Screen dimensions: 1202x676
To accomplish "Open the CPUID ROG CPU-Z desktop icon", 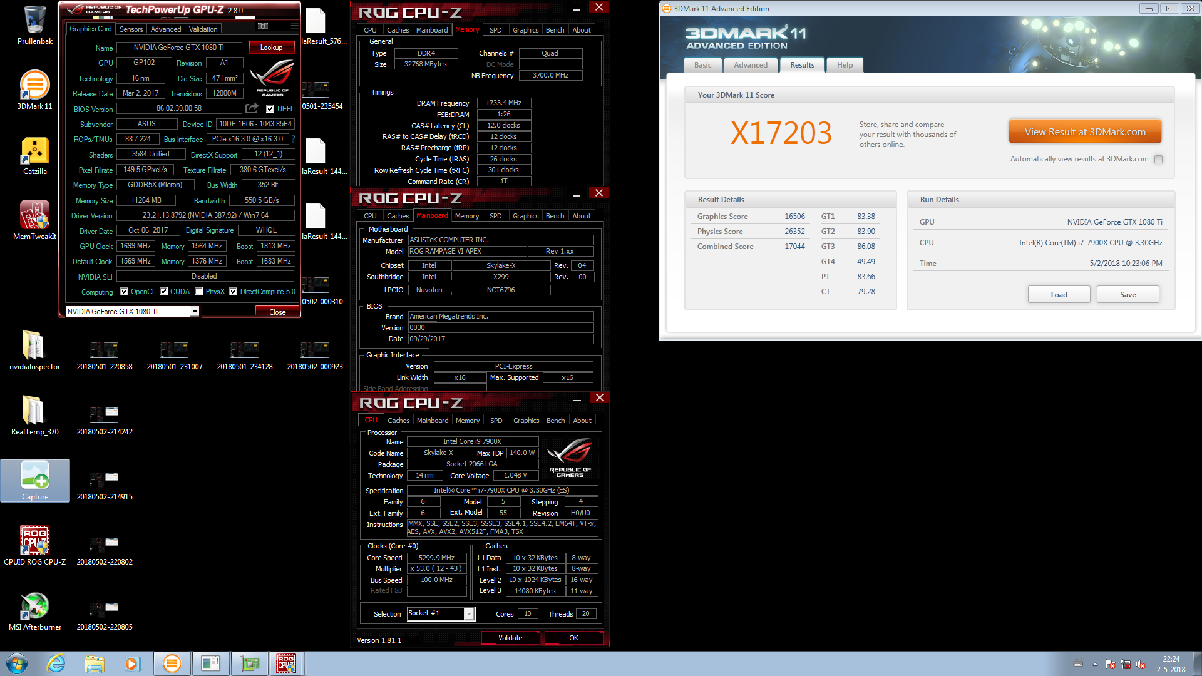I will [35, 546].
